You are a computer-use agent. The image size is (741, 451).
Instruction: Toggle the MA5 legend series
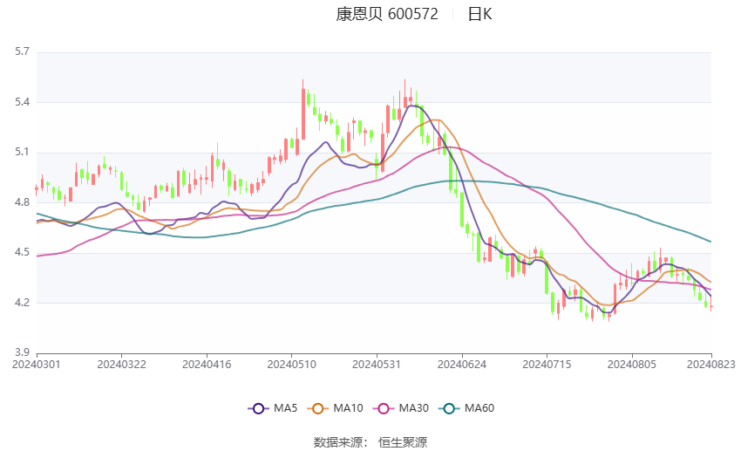coord(273,408)
